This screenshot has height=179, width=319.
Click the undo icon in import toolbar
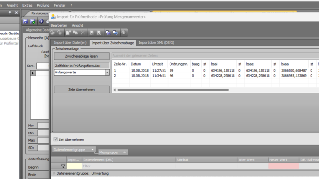coord(53,33)
